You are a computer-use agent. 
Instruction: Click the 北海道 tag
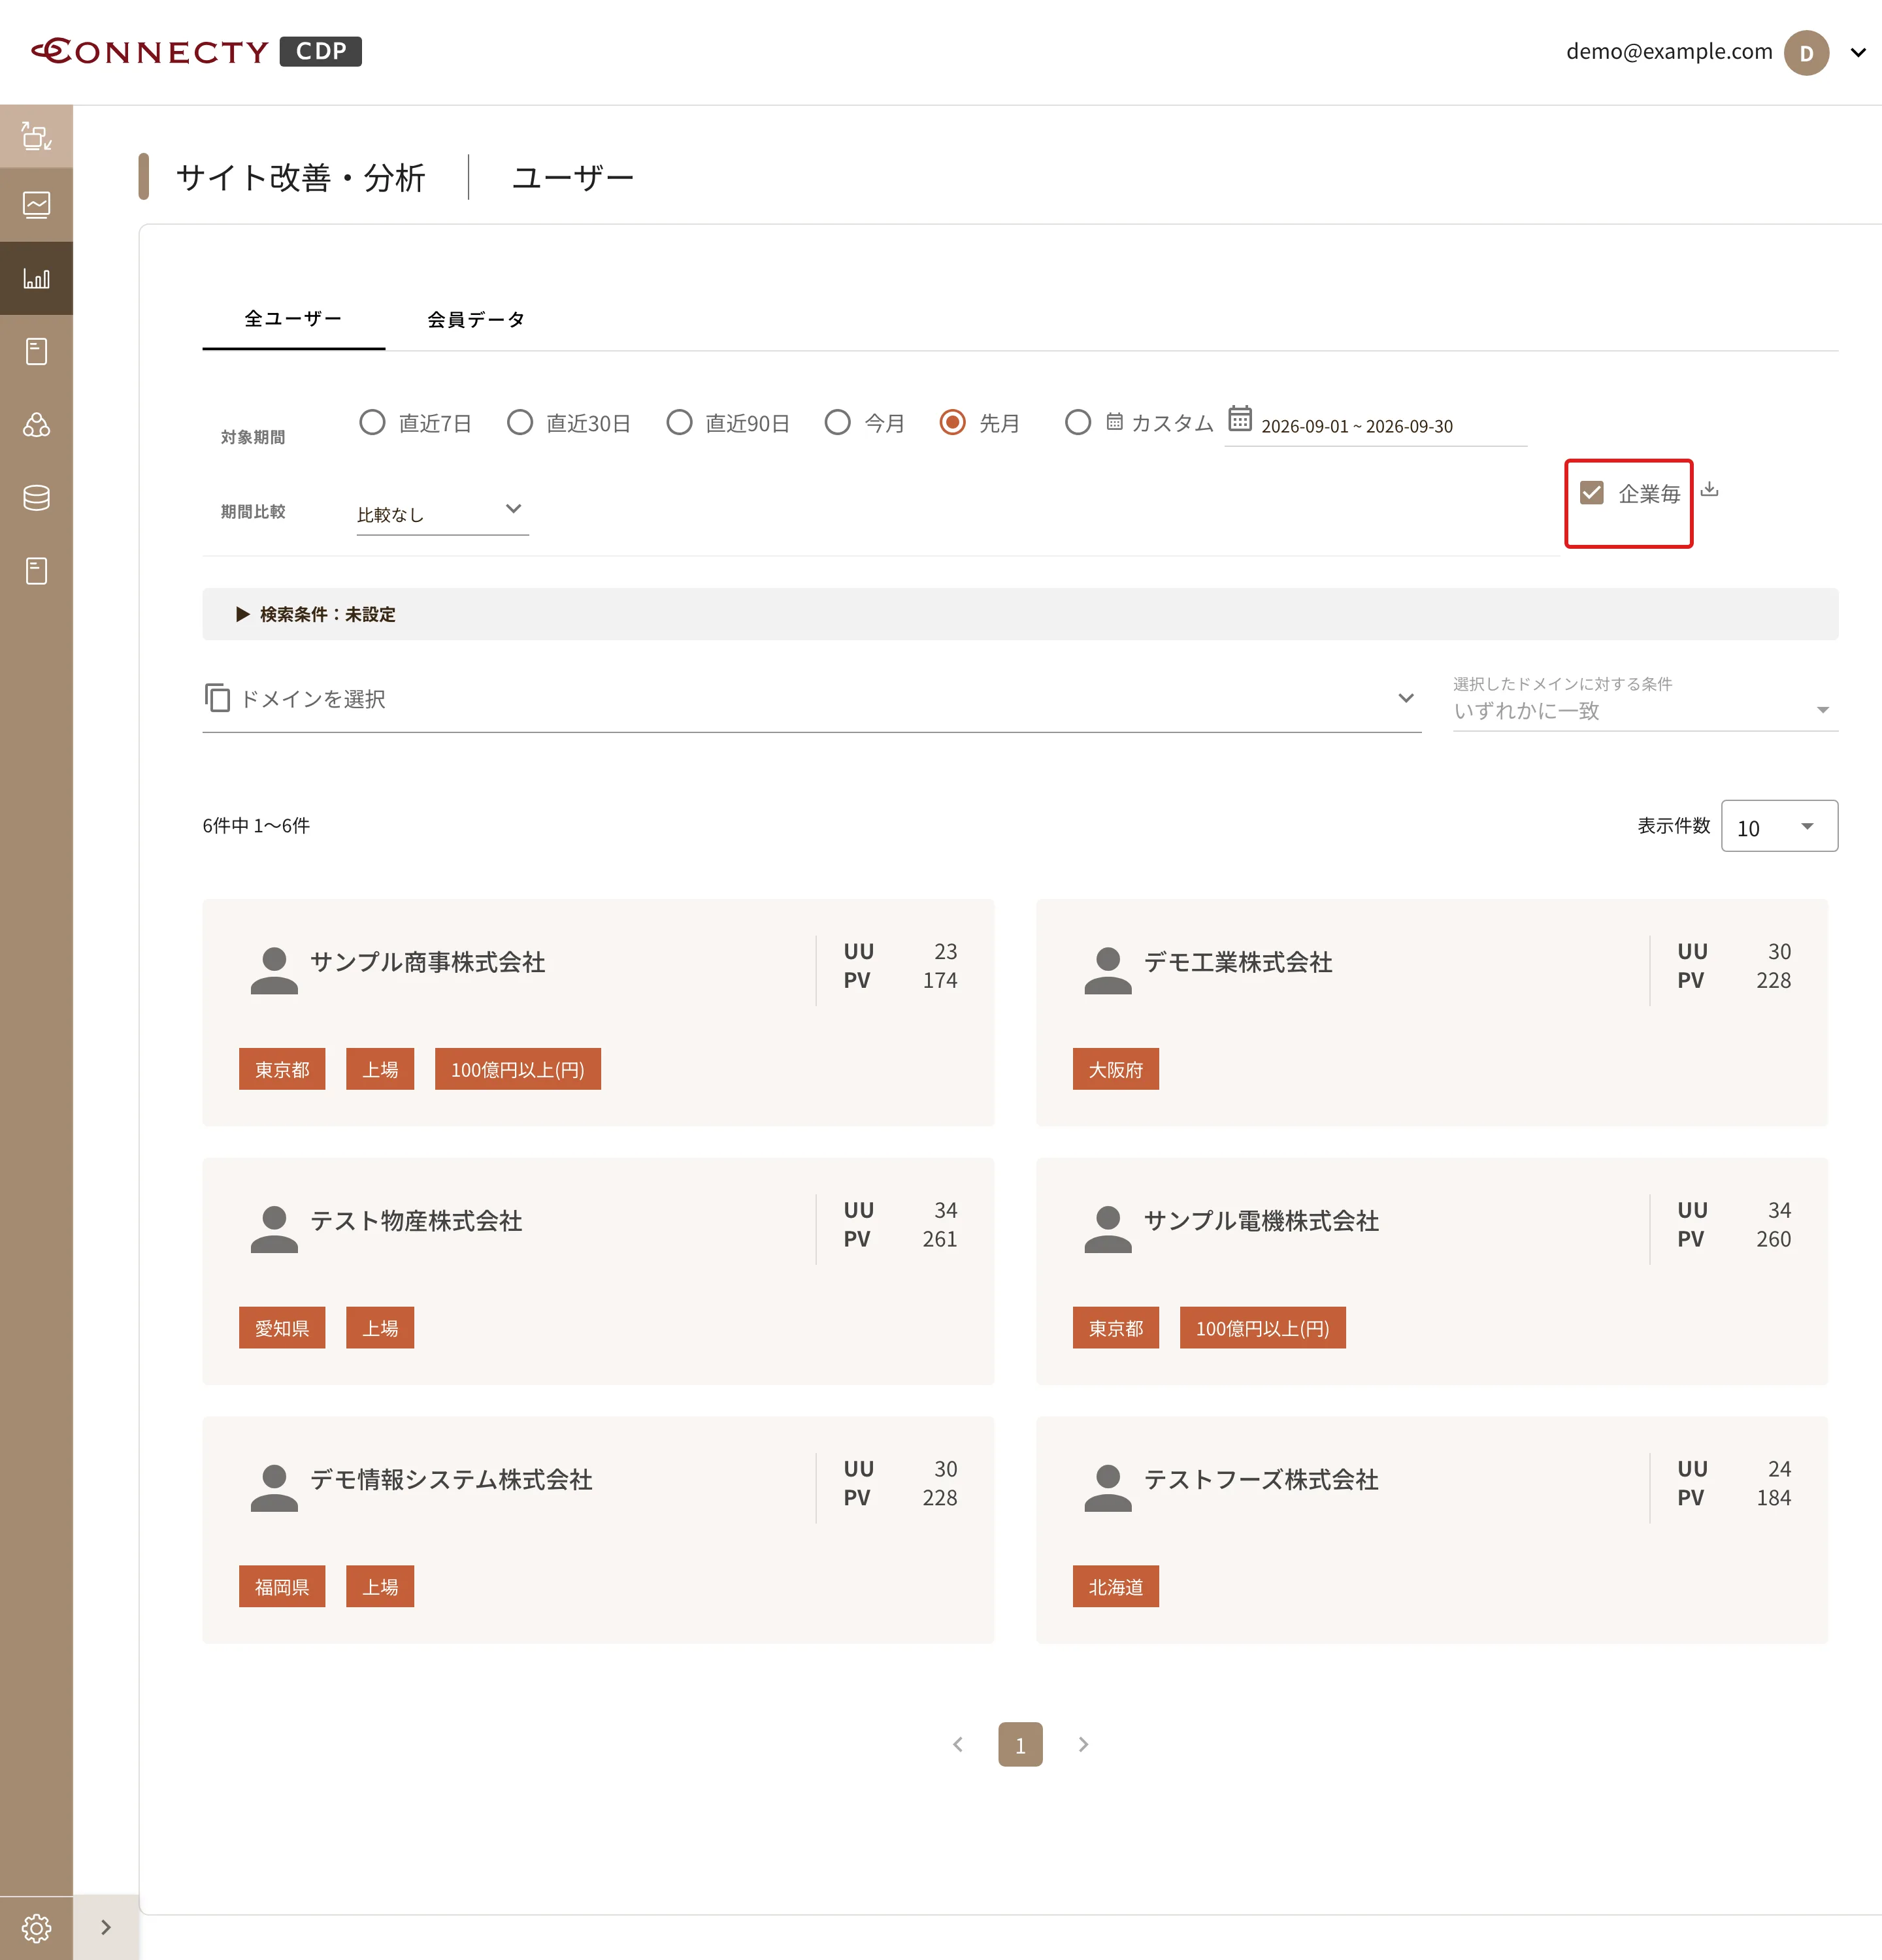coord(1115,1586)
